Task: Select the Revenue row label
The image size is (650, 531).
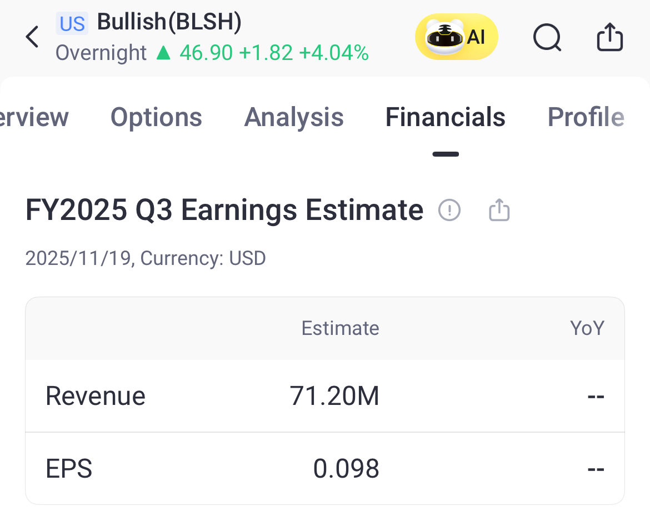Action: point(96,396)
